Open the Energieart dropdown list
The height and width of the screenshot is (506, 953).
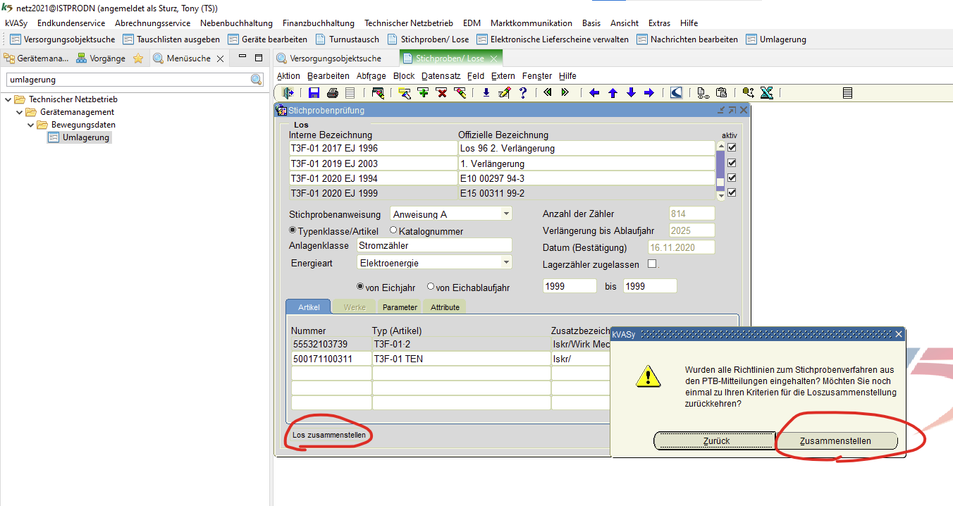pyautogui.click(x=506, y=262)
